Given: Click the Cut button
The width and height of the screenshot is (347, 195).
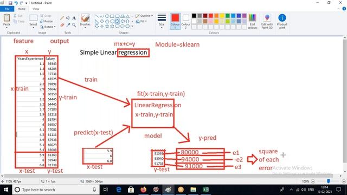Looking at the screenshot, I should coord(18,16).
